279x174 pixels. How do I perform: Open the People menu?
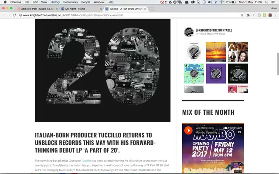(x=86, y=2)
